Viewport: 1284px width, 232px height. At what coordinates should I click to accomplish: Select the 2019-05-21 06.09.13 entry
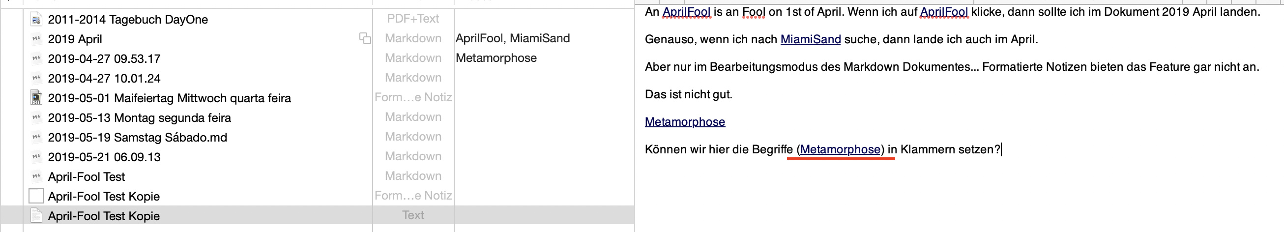(104, 157)
